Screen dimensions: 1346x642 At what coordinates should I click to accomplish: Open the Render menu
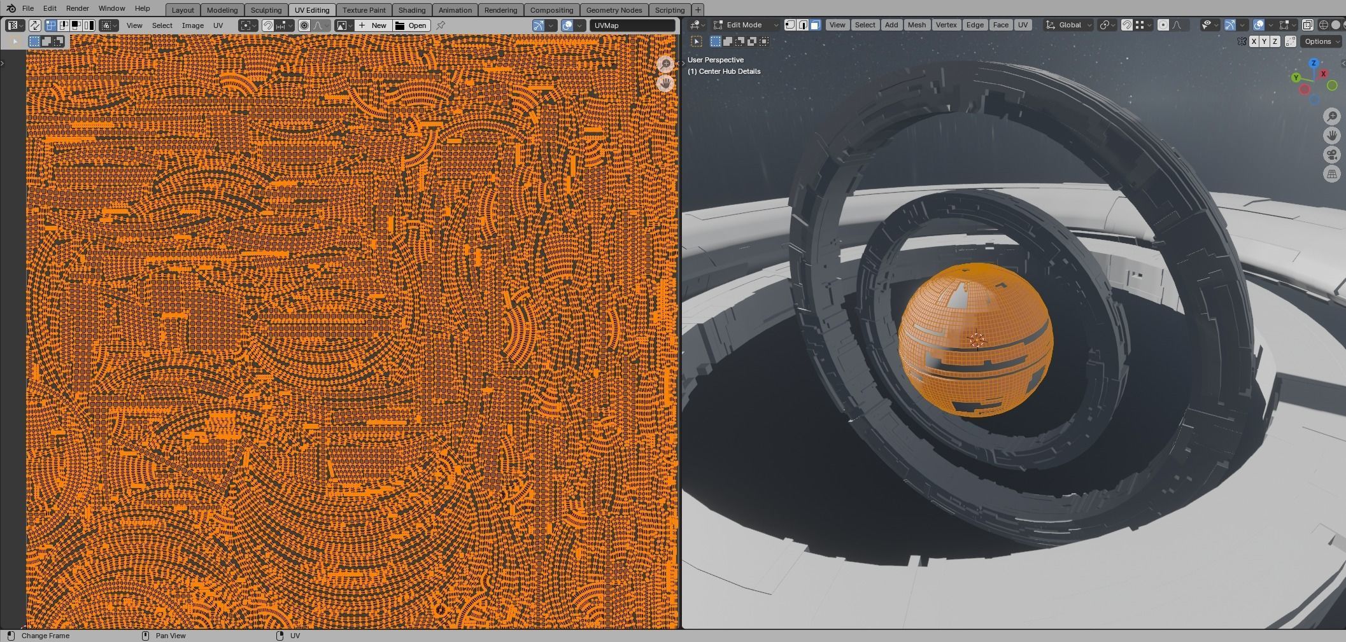point(78,8)
